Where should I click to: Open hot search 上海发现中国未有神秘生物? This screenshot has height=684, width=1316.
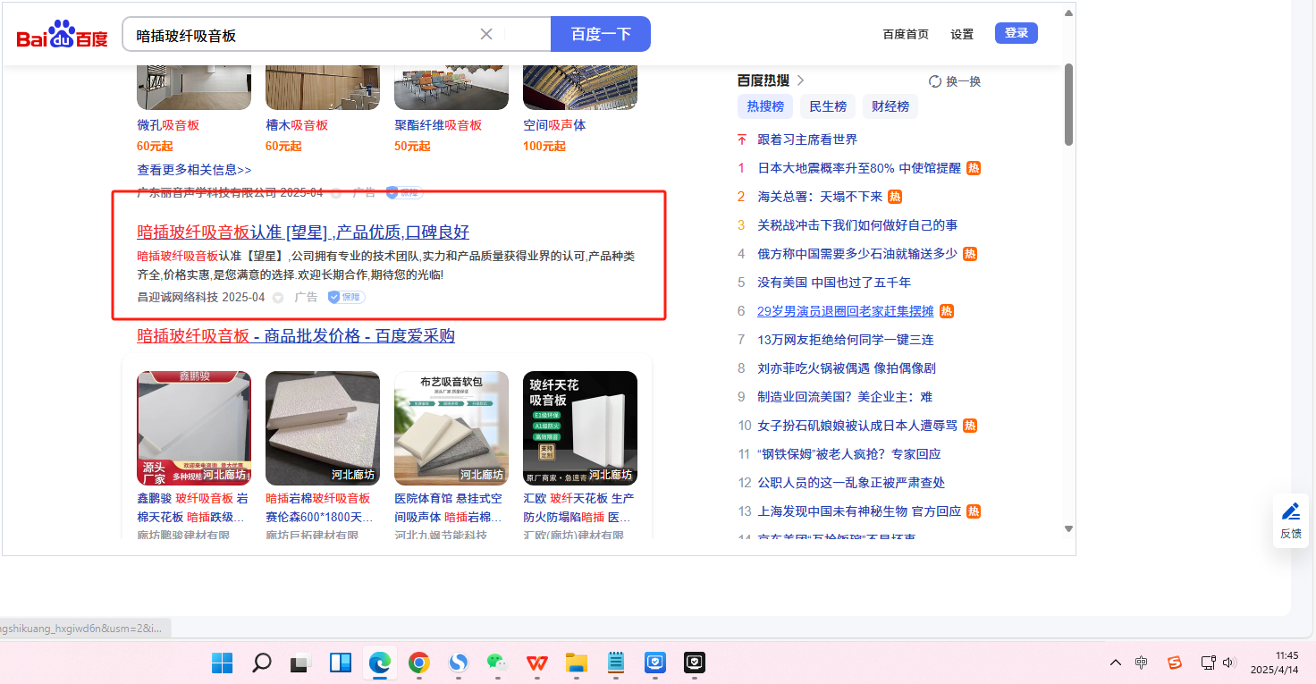(x=859, y=511)
